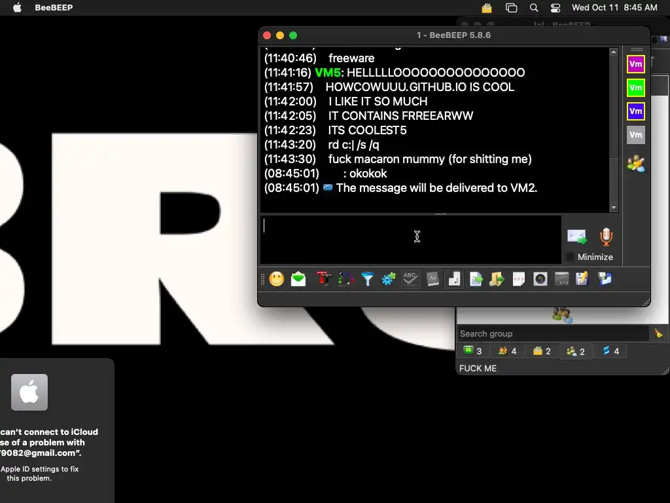Click the '1 - BeeBEEP 5.8.6' window title
The image size is (670, 503).
pyautogui.click(x=454, y=35)
